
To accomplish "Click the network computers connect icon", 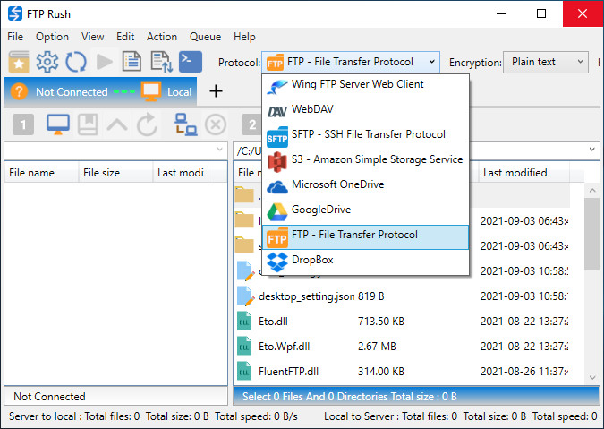I will pyautogui.click(x=186, y=124).
